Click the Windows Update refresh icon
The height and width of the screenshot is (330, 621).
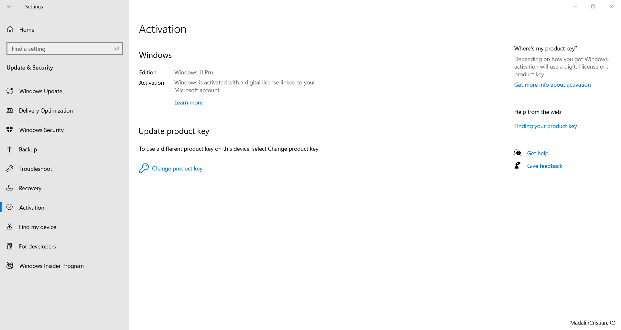click(x=10, y=91)
